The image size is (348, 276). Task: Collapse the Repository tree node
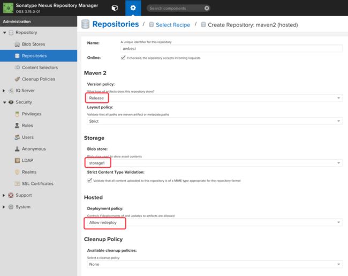[4, 33]
